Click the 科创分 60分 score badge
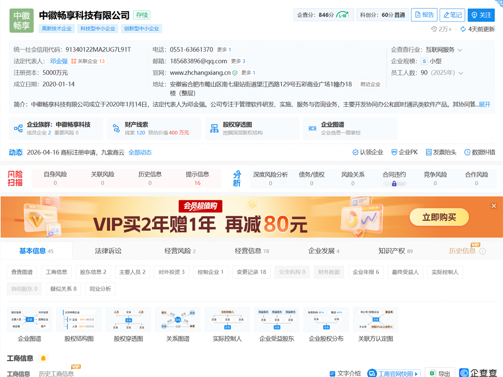The image size is (503, 377). pyautogui.click(x=383, y=15)
